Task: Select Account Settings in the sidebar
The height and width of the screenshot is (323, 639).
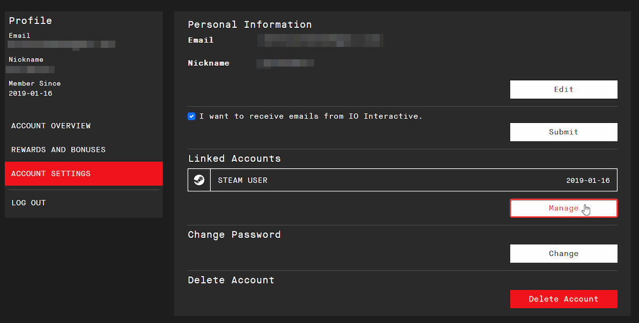Action: pyautogui.click(x=51, y=173)
